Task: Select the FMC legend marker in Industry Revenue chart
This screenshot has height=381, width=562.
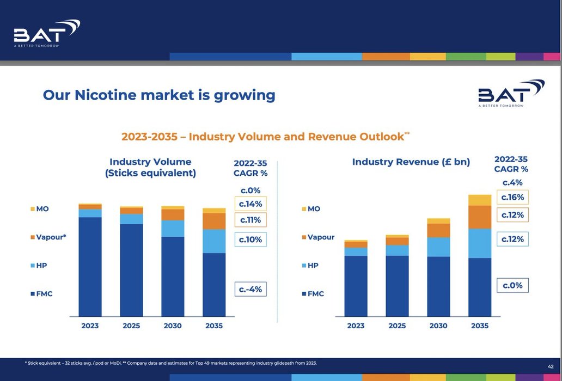Action: click(304, 294)
